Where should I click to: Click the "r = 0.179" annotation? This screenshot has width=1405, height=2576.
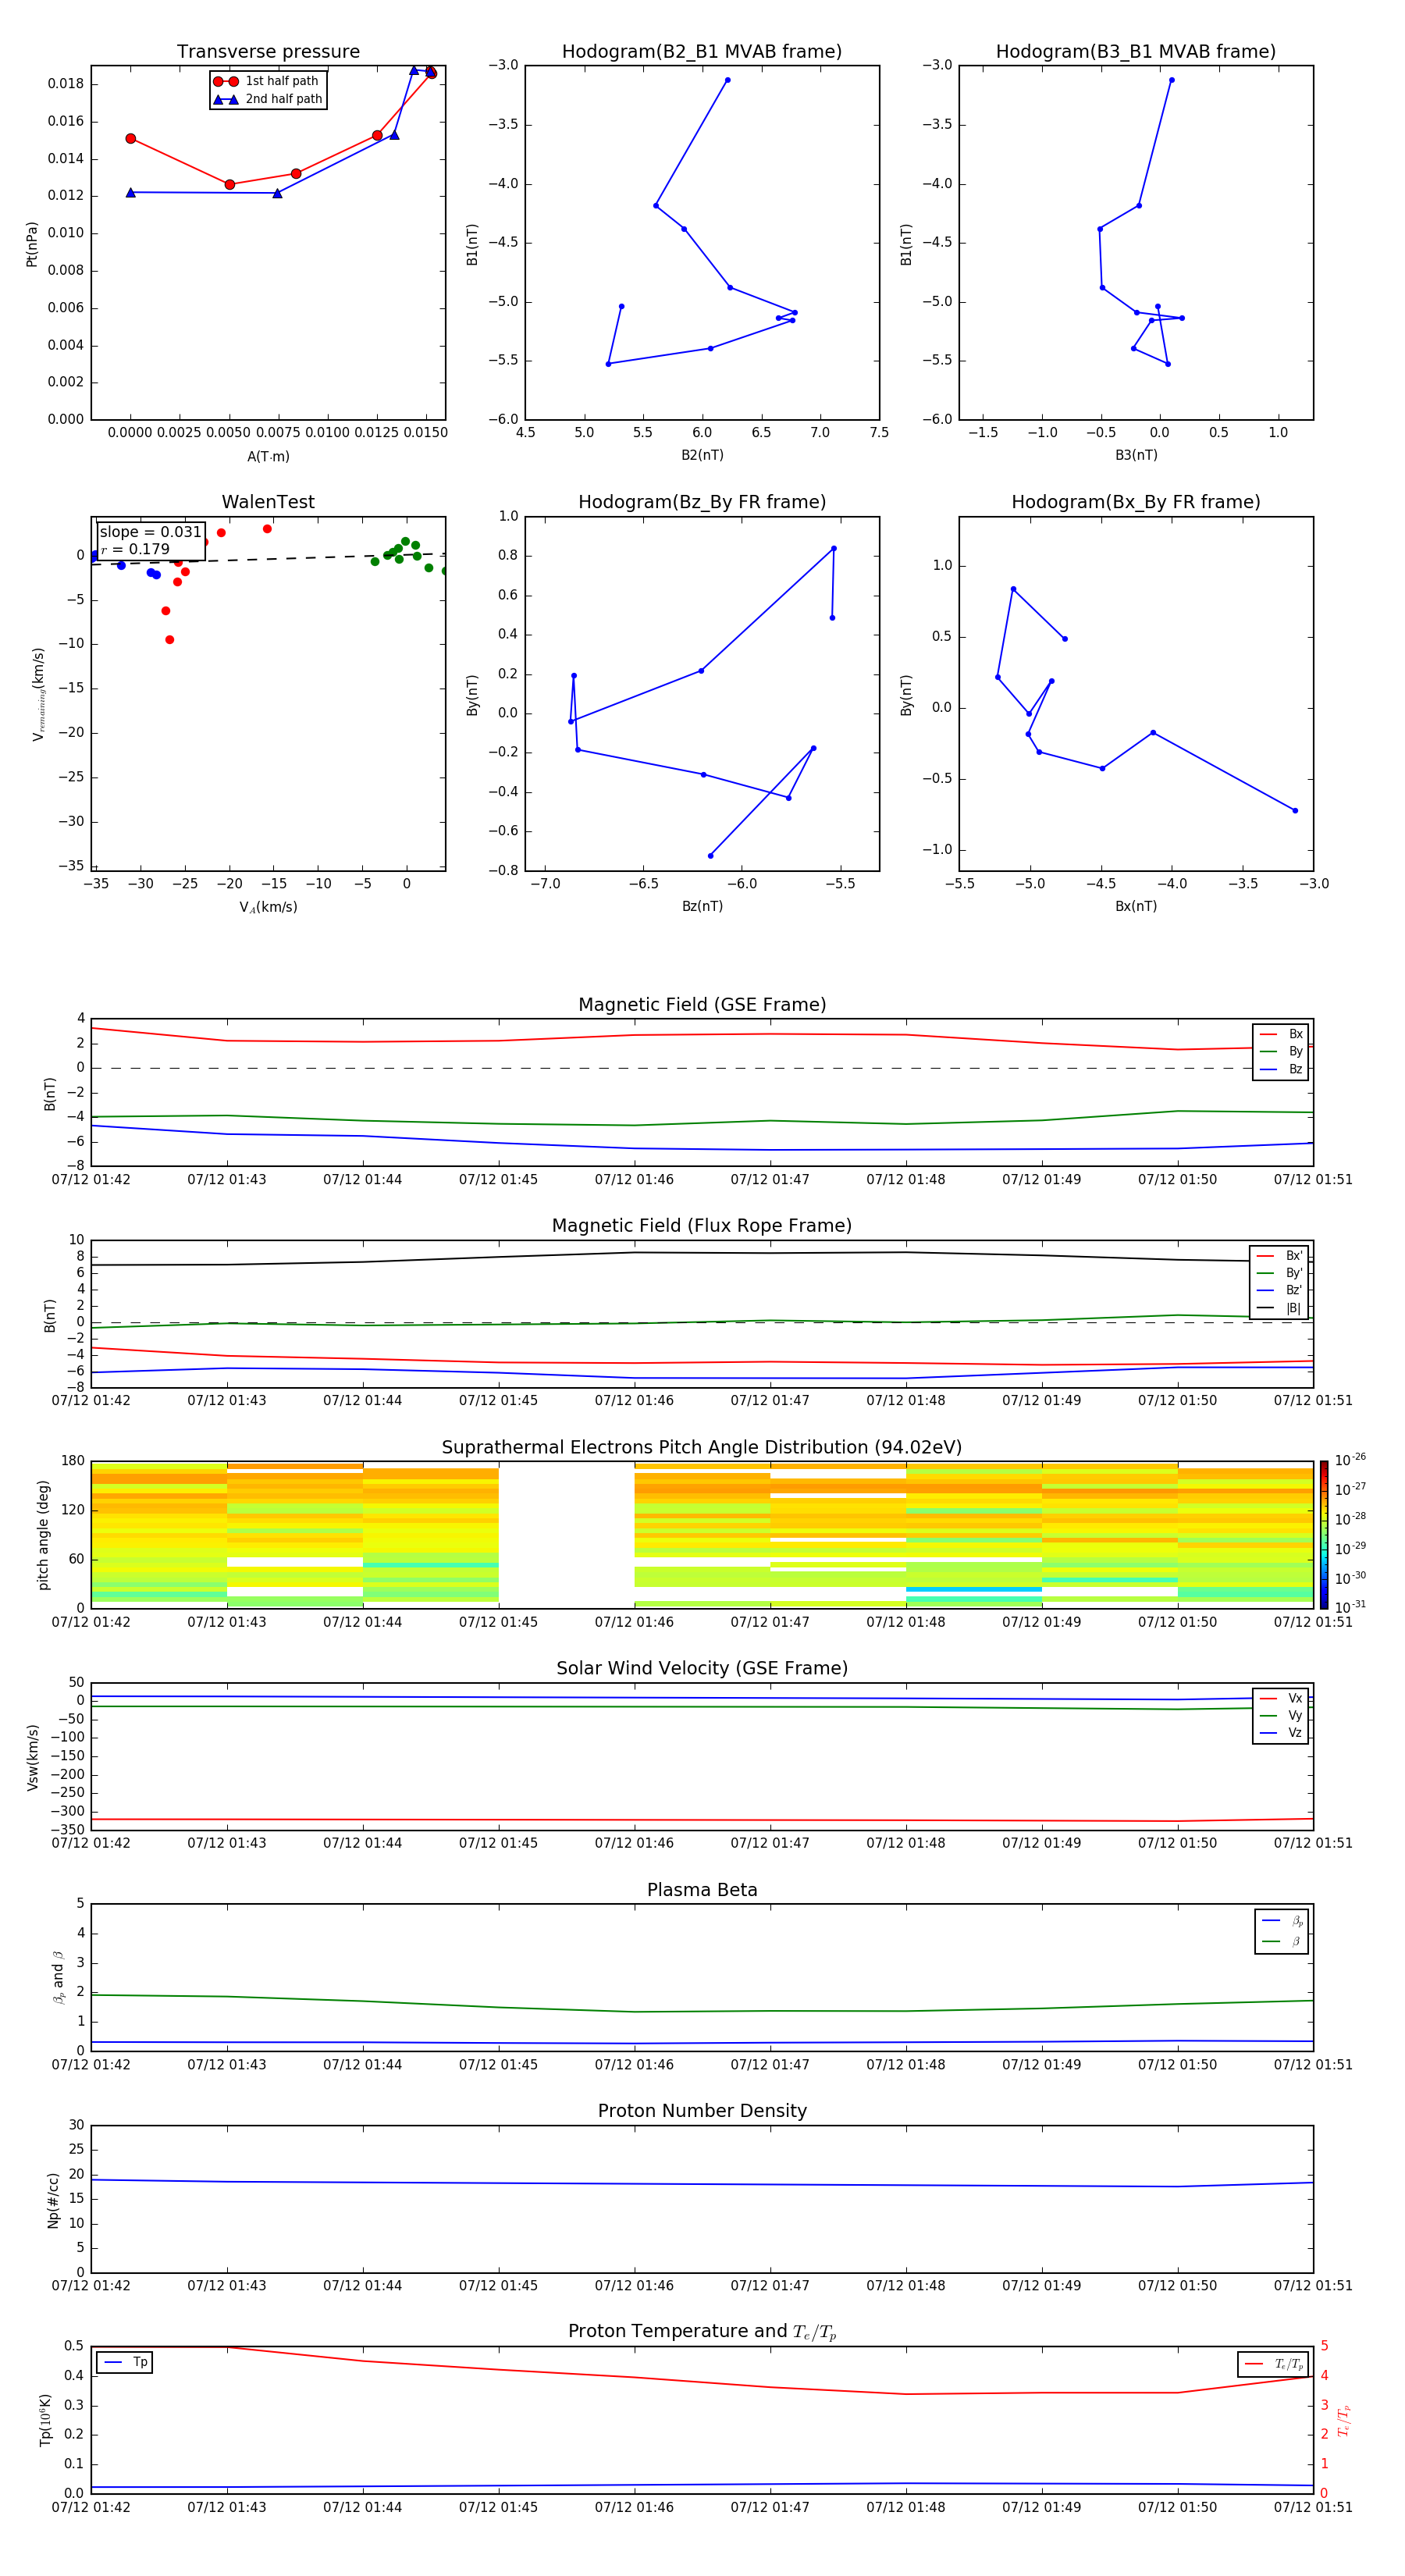pos(135,549)
